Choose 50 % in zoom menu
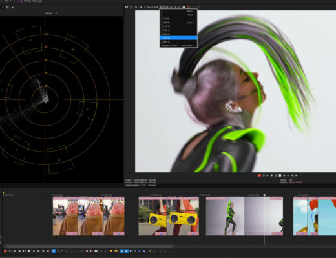The height and width of the screenshot is (258, 336). point(178,19)
